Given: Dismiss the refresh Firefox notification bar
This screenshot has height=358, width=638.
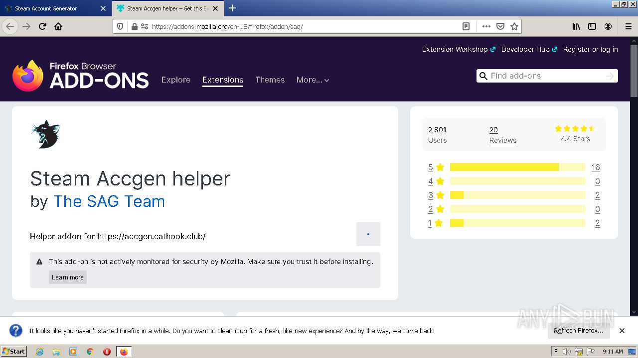Looking at the screenshot, I should (x=622, y=331).
